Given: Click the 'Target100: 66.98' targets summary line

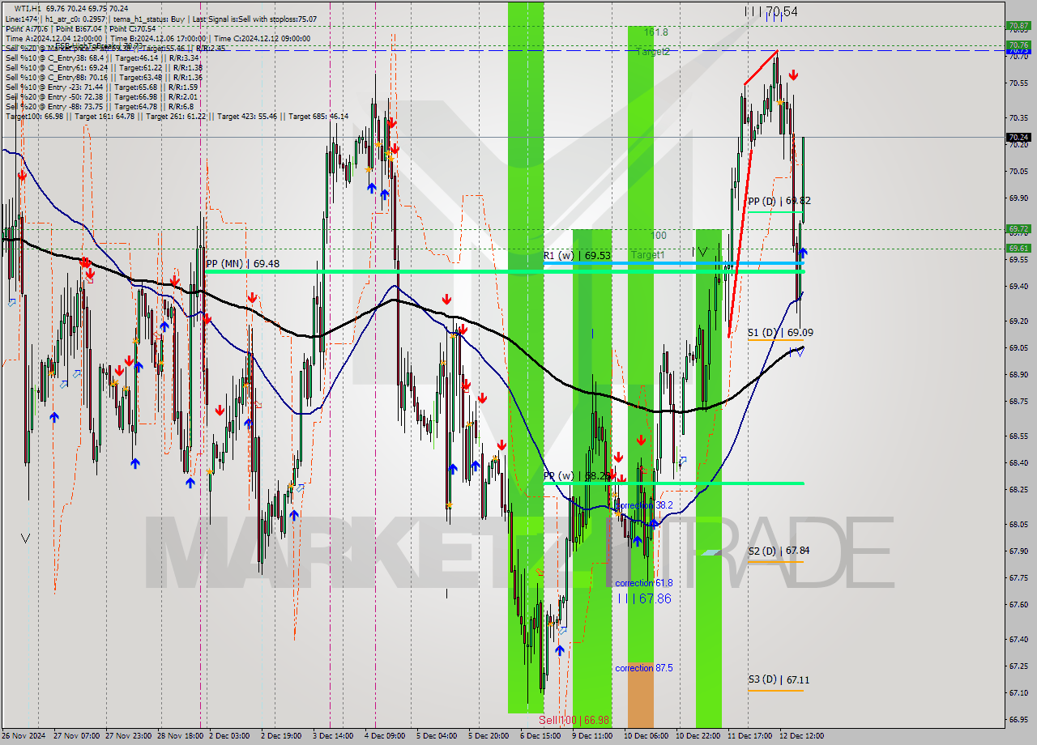Looking at the screenshot, I should click(x=177, y=116).
